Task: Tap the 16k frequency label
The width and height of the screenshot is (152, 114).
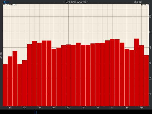Action: [141, 108]
